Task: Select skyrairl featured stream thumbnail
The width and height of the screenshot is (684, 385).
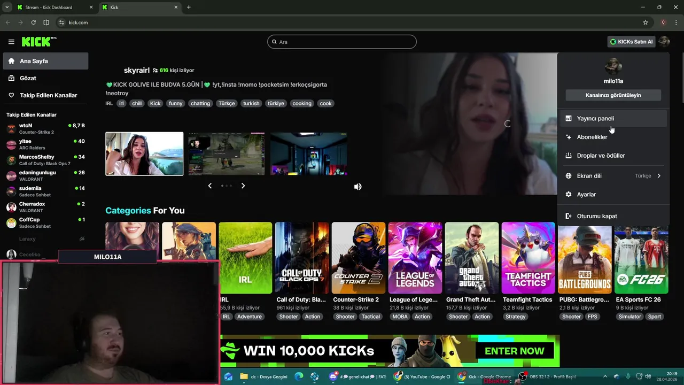Action: tap(144, 154)
